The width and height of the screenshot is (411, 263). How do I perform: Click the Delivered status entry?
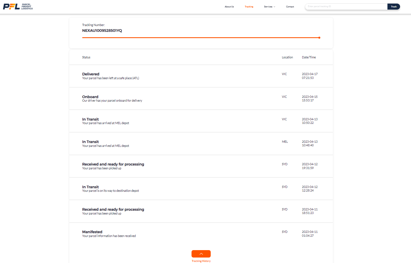[x=91, y=74]
